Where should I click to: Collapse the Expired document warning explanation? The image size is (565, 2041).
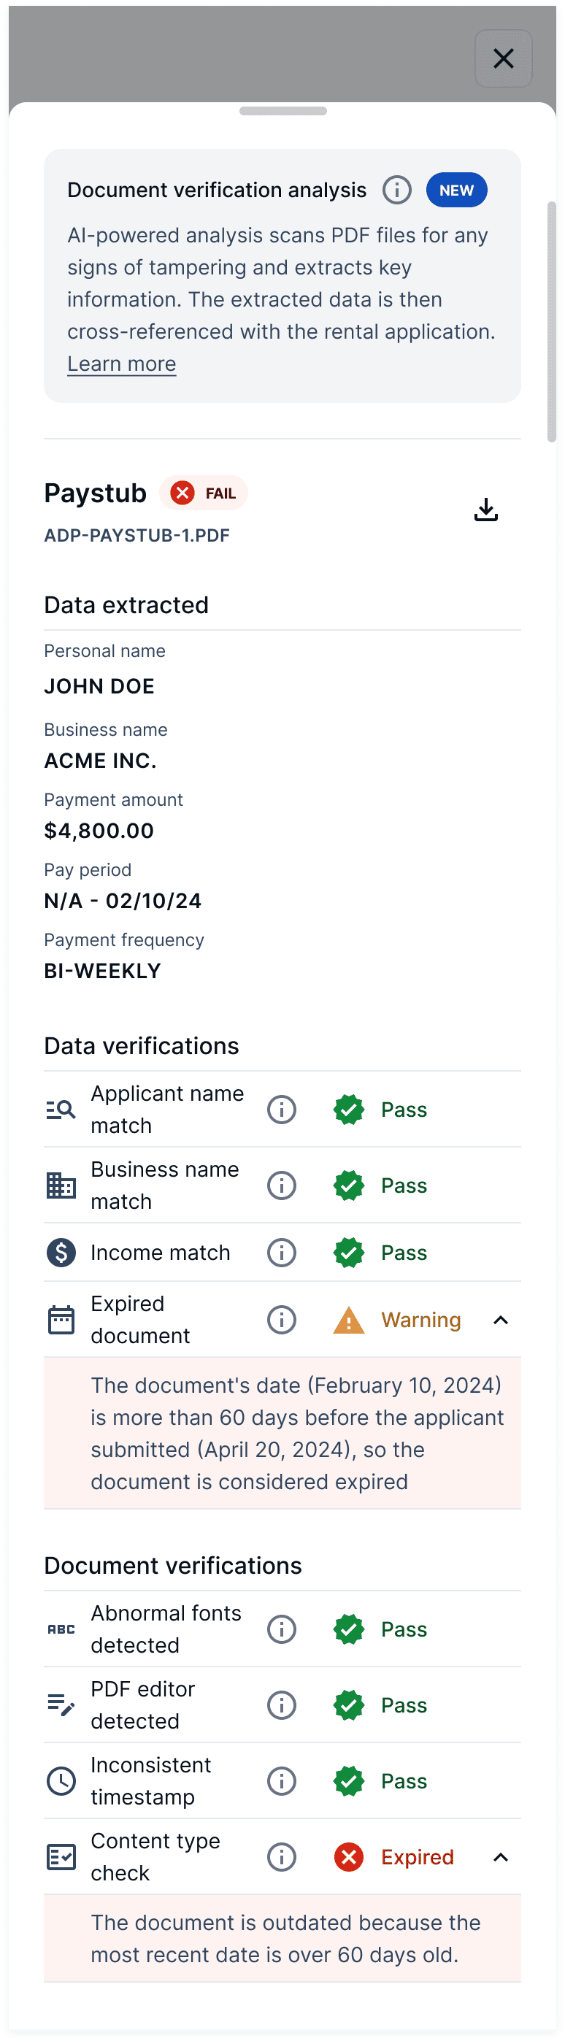[500, 1319]
